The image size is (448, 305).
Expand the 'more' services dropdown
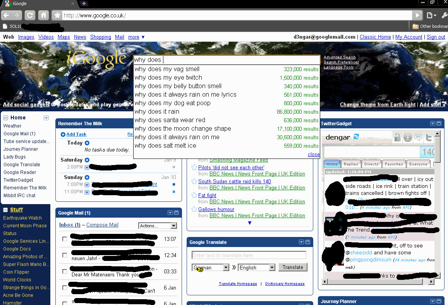pos(136,37)
